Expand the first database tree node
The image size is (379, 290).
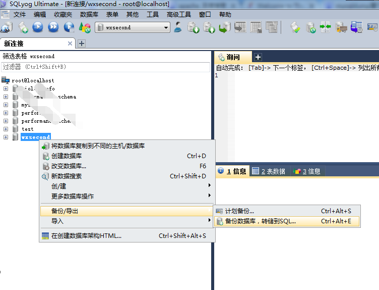[x=6, y=89]
